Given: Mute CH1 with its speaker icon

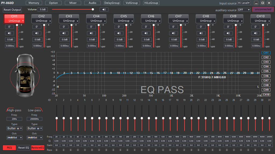Looking at the screenshot, I should click(x=9, y=33).
